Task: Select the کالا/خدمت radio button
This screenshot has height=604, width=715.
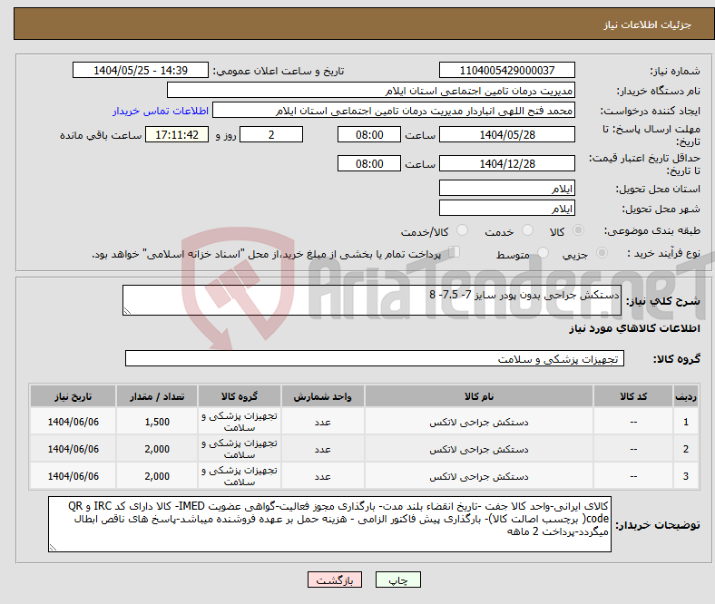Action: pos(463,230)
